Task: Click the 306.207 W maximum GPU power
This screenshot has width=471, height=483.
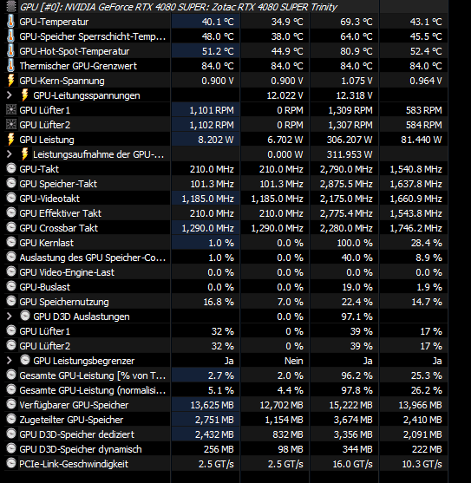Action: (x=350, y=140)
